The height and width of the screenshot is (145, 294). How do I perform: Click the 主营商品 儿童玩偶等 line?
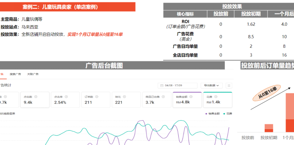click(x=21, y=19)
